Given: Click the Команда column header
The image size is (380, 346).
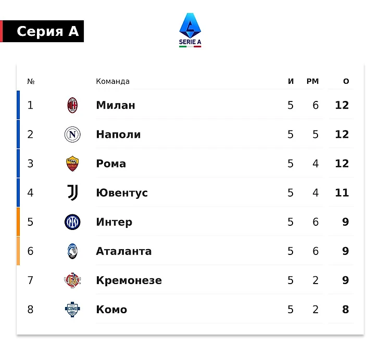Looking at the screenshot, I should click(x=112, y=81).
